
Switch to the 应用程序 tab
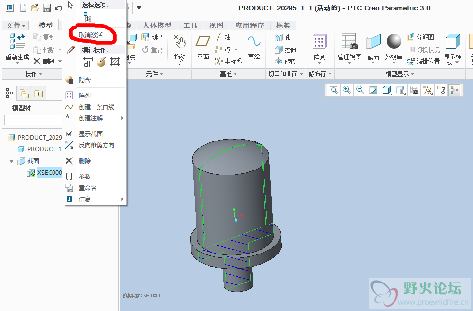point(249,26)
